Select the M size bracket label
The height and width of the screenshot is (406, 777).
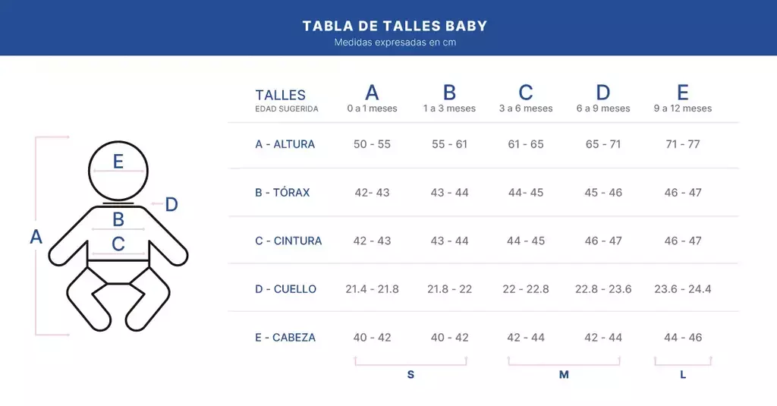coord(564,375)
